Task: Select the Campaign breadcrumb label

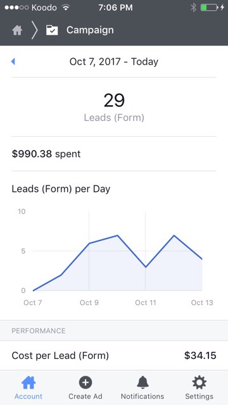Action: 90,30
